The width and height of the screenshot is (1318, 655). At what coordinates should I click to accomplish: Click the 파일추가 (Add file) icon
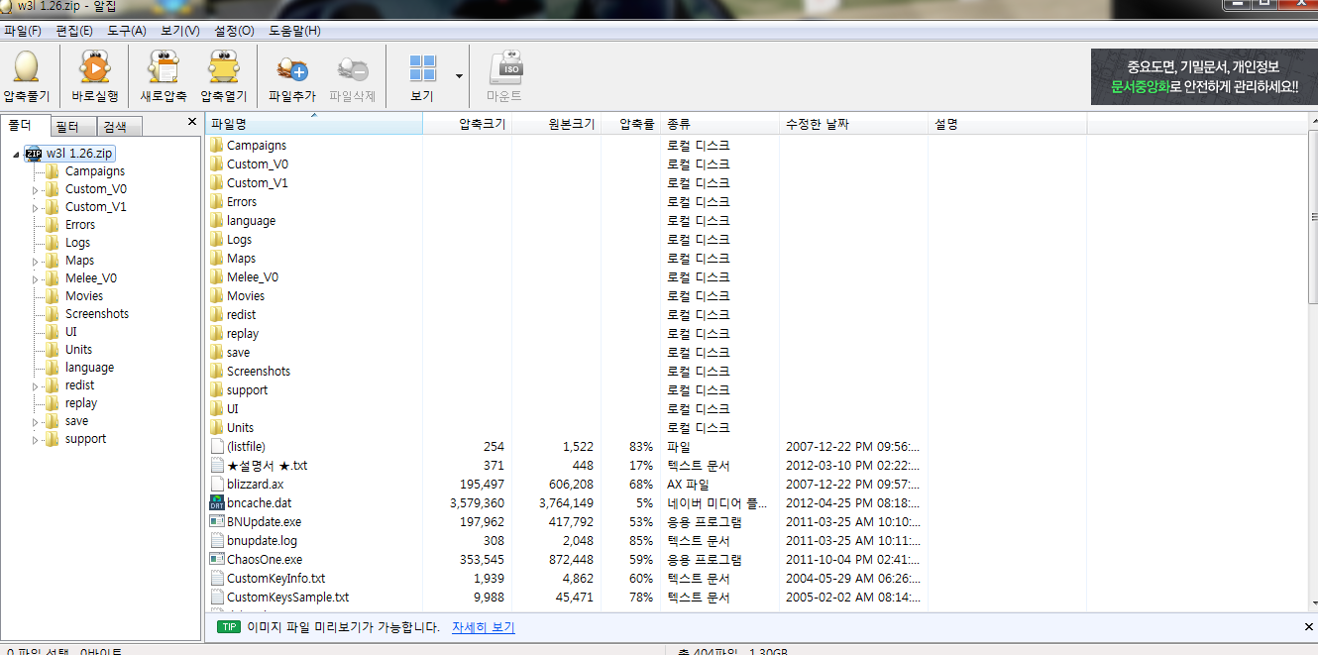pyautogui.click(x=292, y=69)
